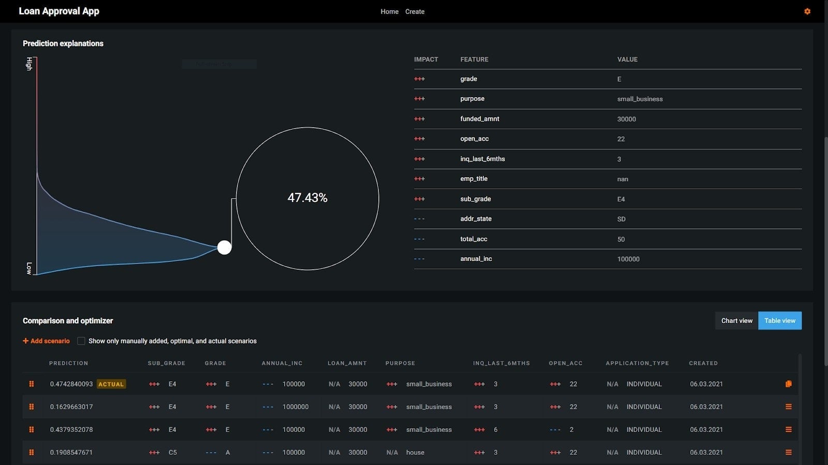Click drag handle for the 0.1629663017 row
828x465 pixels.
pos(32,407)
